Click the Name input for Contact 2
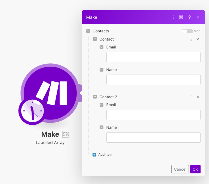 (153, 137)
